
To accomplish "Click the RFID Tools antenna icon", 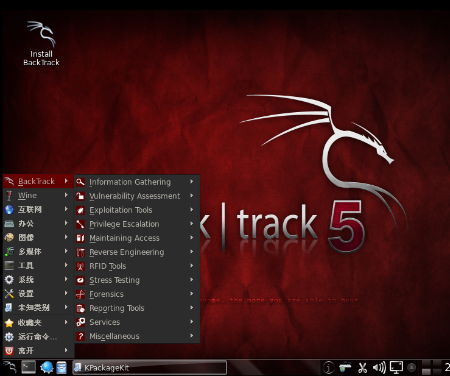I will coord(80,266).
